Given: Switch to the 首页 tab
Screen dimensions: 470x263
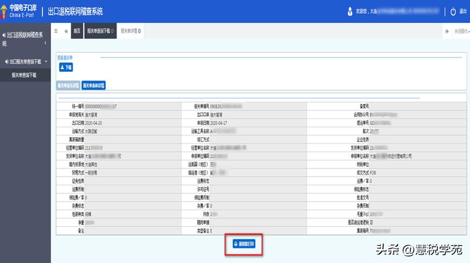Looking at the screenshot, I should pos(77,31).
